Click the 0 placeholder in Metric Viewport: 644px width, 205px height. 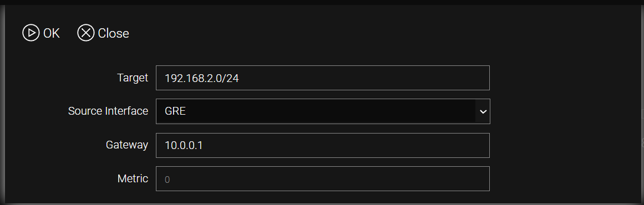[167, 179]
